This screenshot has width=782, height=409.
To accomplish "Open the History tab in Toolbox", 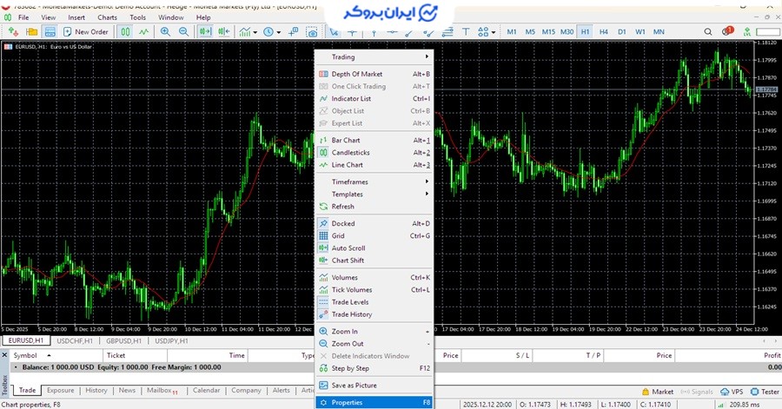I will pos(96,391).
